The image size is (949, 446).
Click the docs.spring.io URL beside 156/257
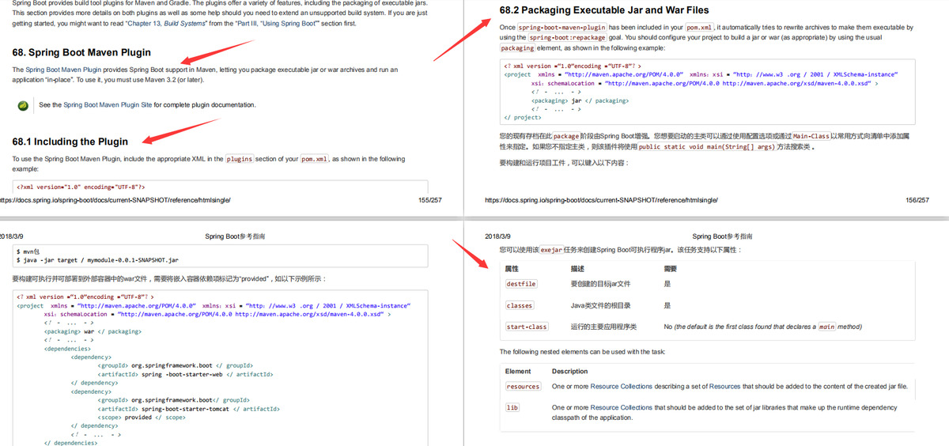pos(603,201)
